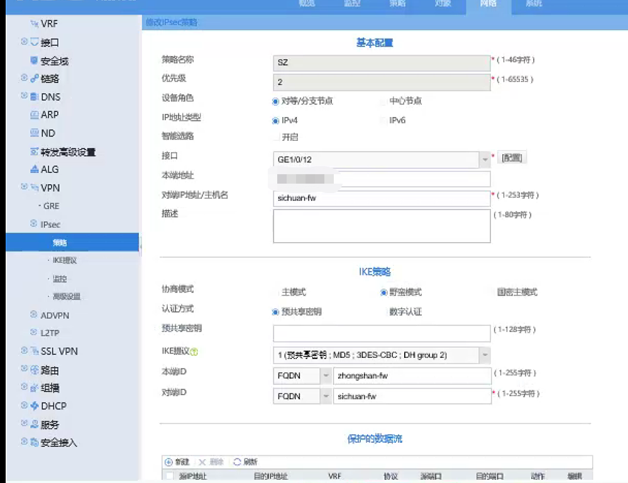The image size is (628, 483).
Task: Click the 组播 icon in sidebar
Action: (x=35, y=387)
